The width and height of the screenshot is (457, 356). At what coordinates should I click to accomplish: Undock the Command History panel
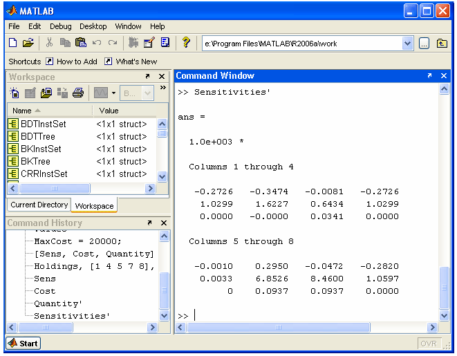[x=149, y=223]
